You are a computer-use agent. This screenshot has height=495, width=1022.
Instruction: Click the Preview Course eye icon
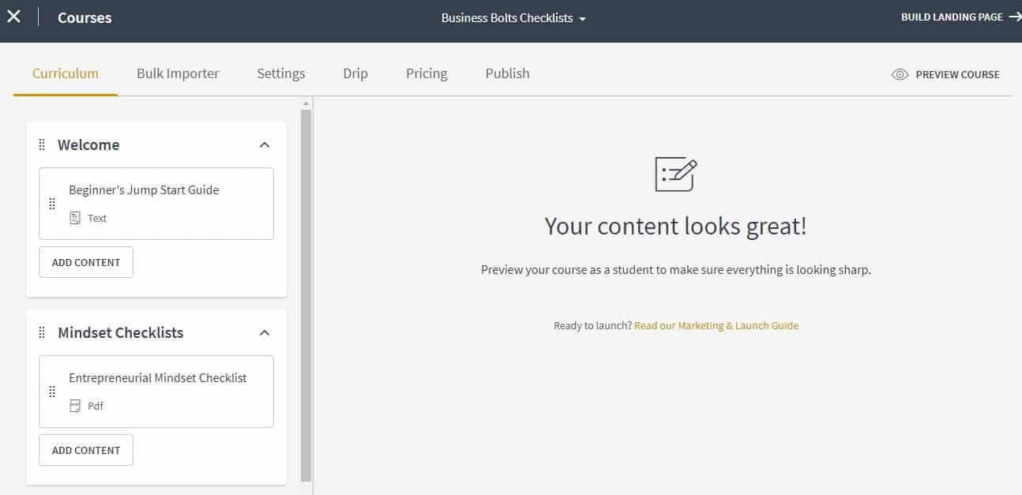click(900, 74)
